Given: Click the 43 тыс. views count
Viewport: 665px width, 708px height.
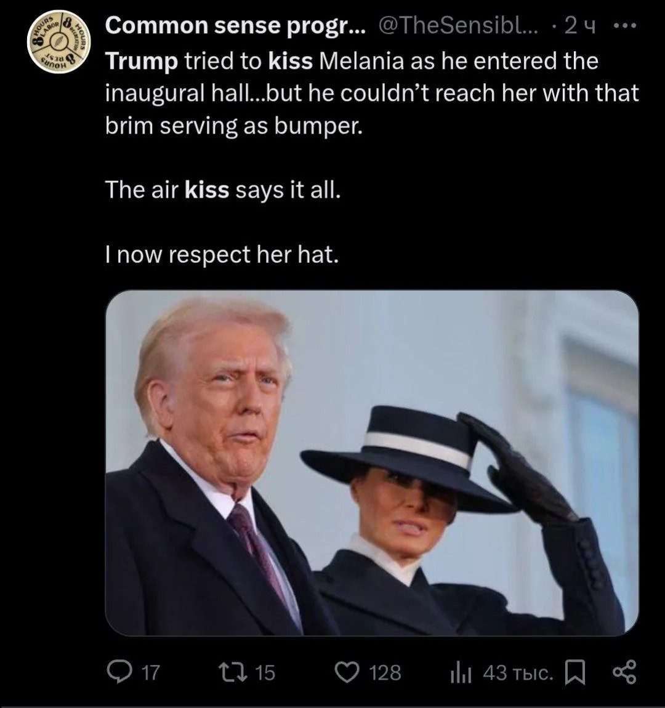Looking at the screenshot, I should coord(518,673).
